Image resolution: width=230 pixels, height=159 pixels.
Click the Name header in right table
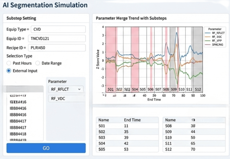click(170, 120)
